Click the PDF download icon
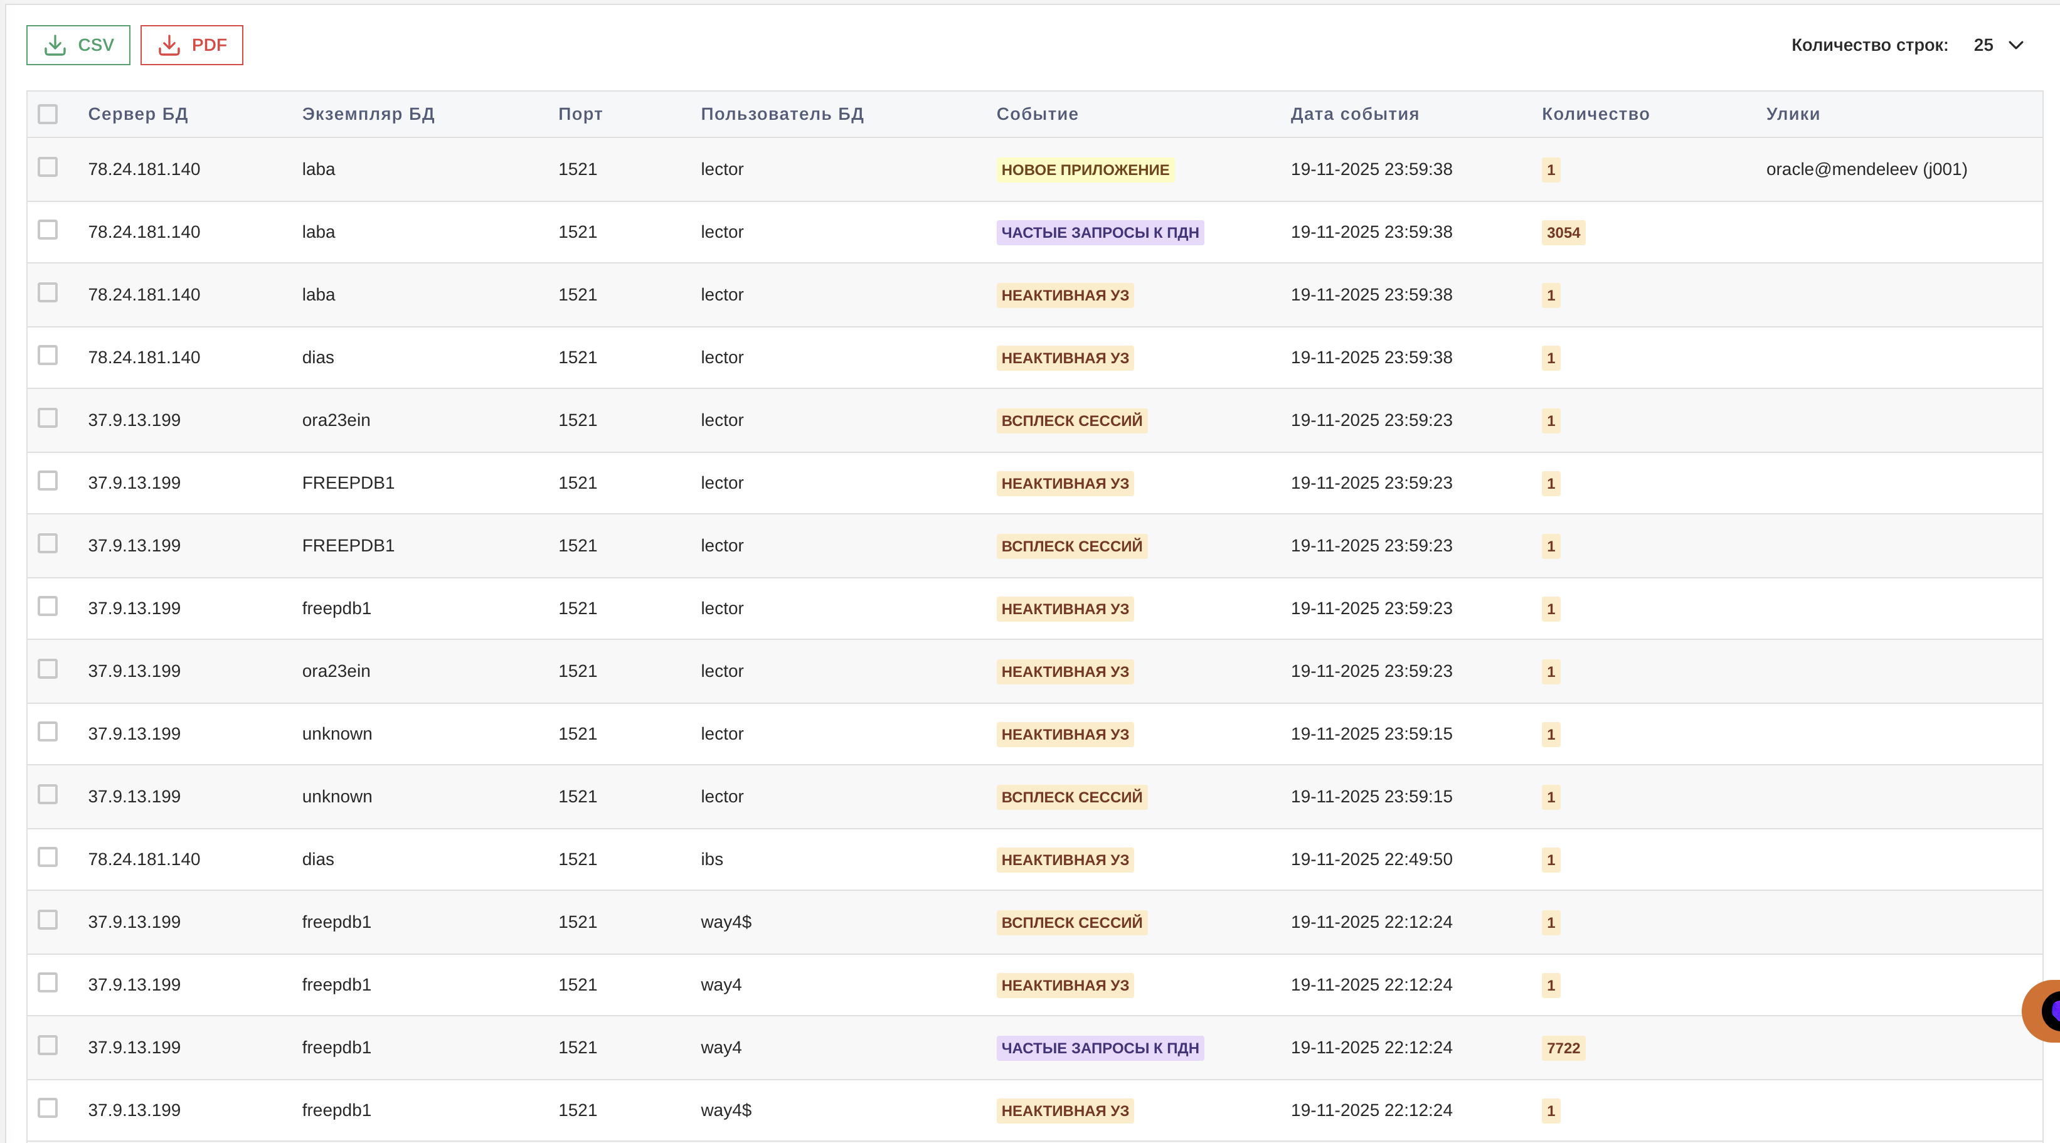2060x1143 pixels. [169, 45]
